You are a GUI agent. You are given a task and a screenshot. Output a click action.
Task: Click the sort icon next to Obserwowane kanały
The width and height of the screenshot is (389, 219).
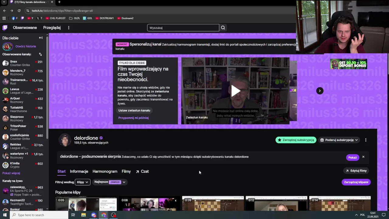click(40, 54)
